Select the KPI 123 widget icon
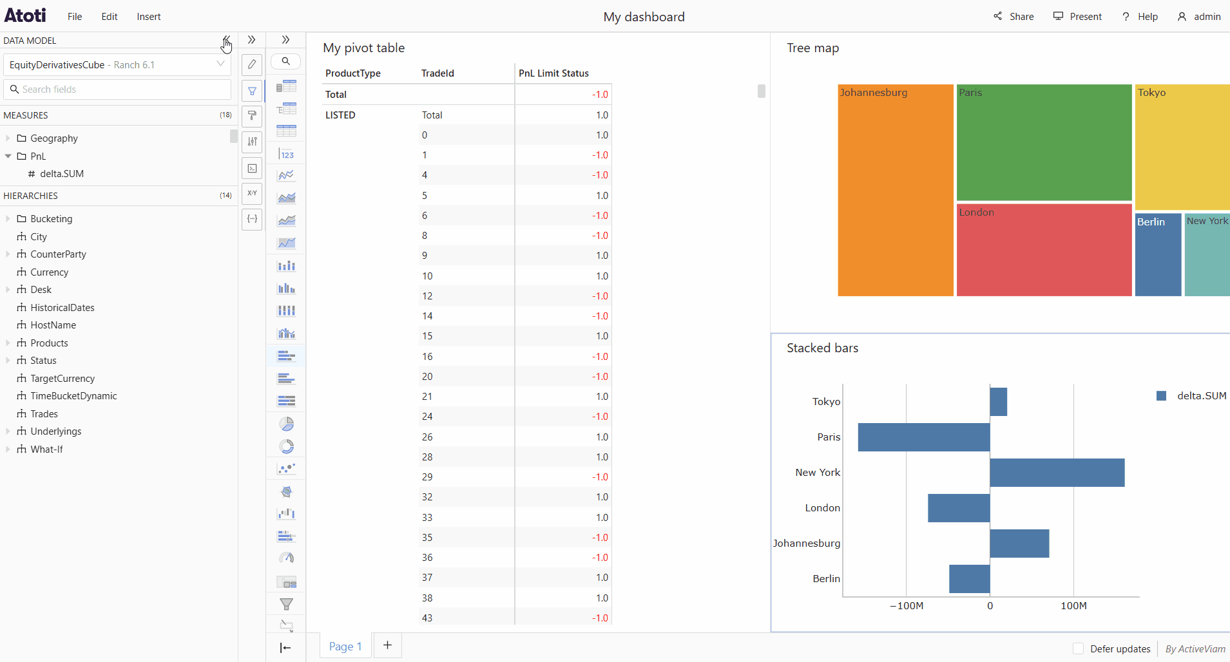 (287, 154)
